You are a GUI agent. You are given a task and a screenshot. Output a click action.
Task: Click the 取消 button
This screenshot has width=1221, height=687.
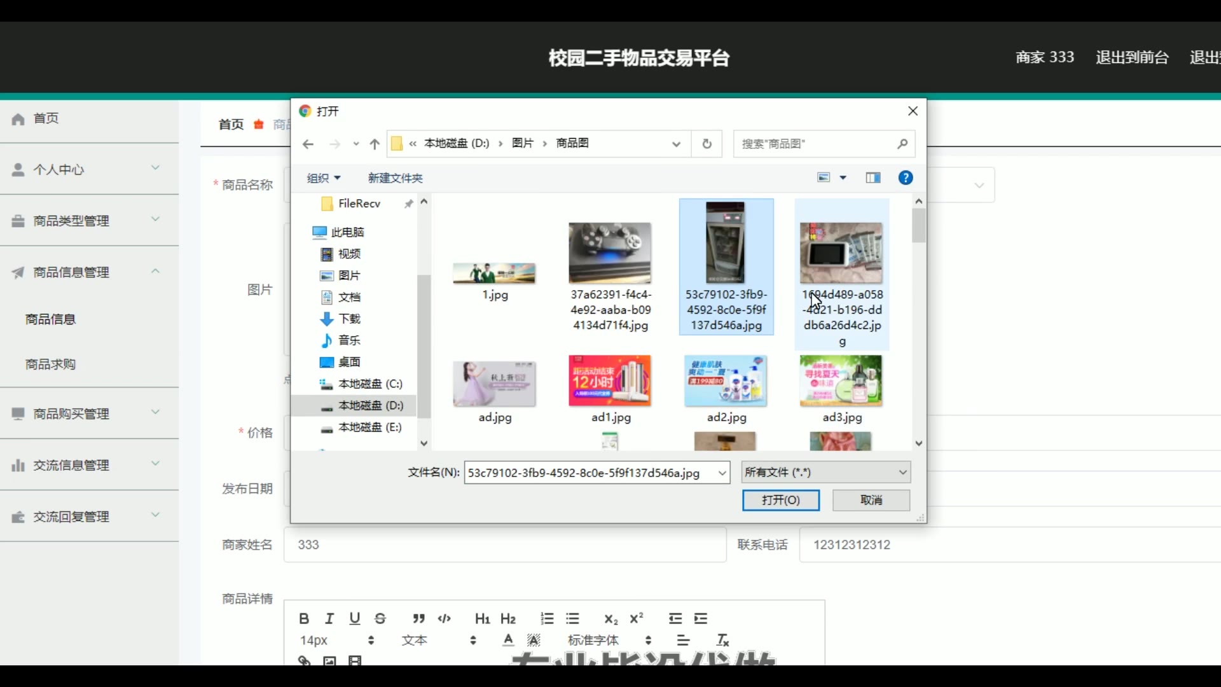click(871, 500)
